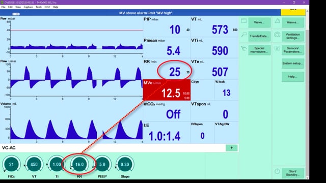Select the PEEP knob showing 5.0
Viewport: 326px width, 183px height.
pyautogui.click(x=102, y=164)
